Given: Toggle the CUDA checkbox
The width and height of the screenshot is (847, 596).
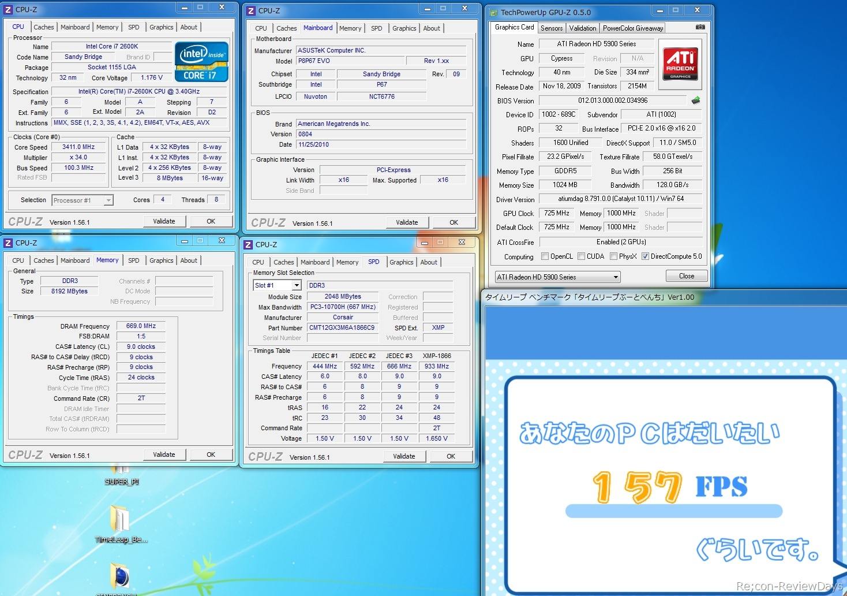Looking at the screenshot, I should (x=582, y=256).
